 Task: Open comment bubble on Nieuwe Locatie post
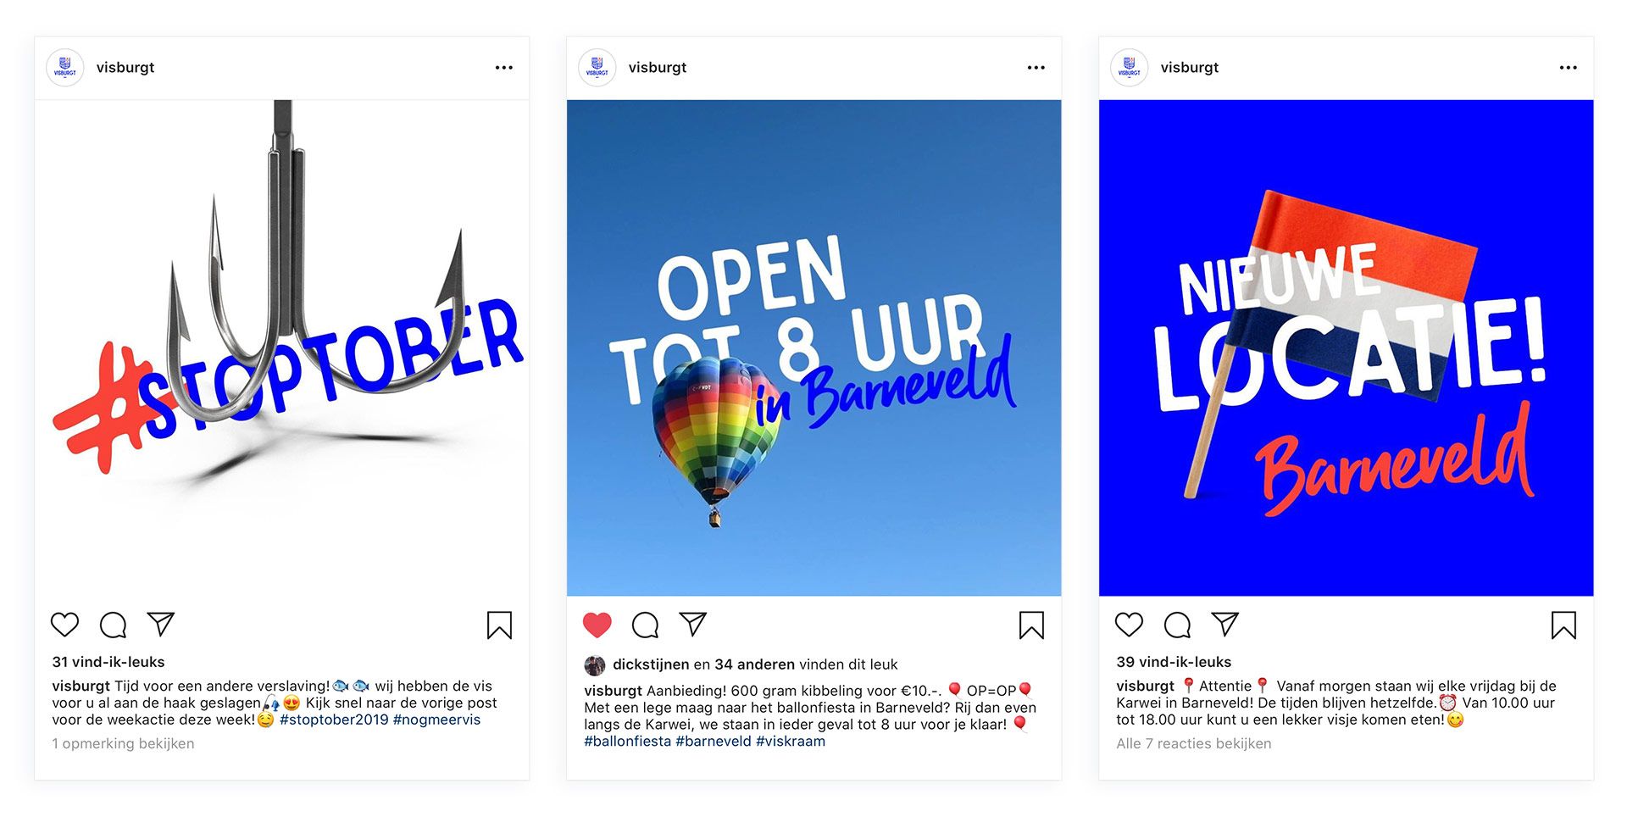tap(1177, 625)
